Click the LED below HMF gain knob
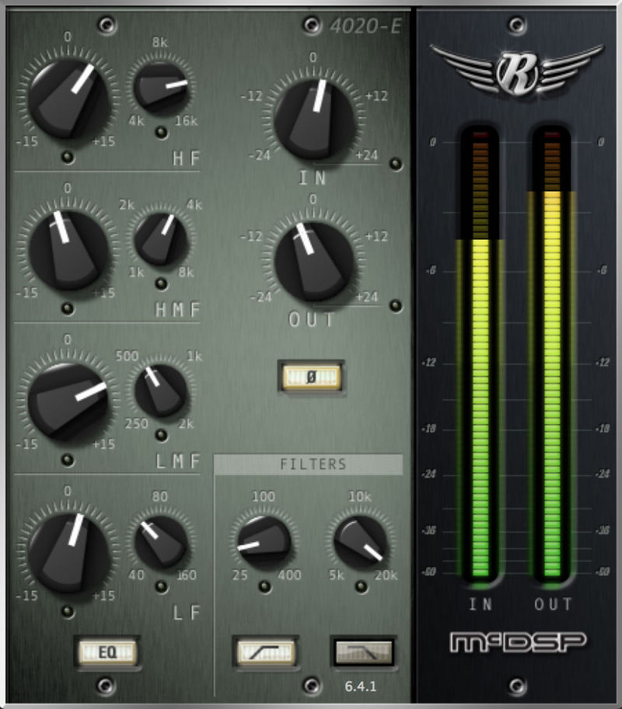622x709 pixels. click(68, 308)
